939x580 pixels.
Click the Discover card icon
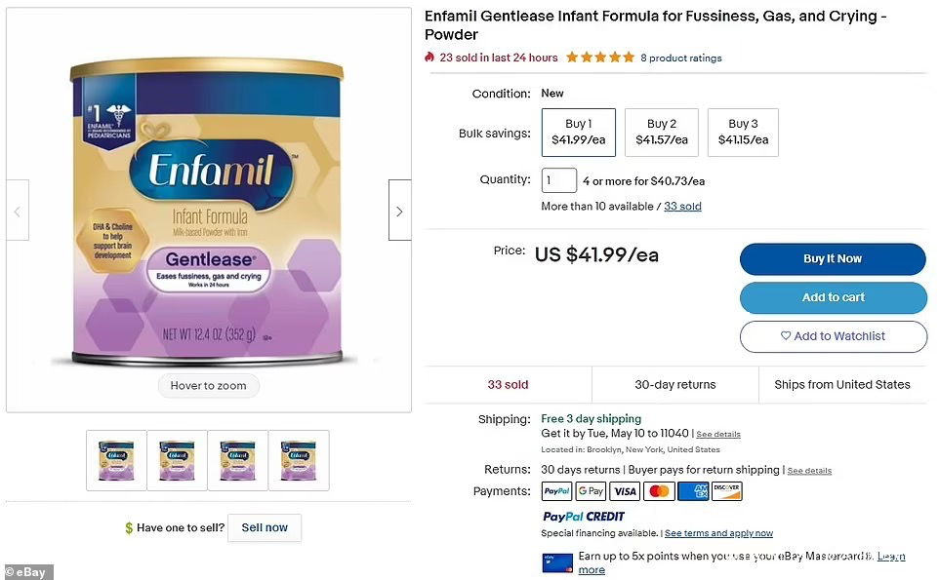pos(726,491)
